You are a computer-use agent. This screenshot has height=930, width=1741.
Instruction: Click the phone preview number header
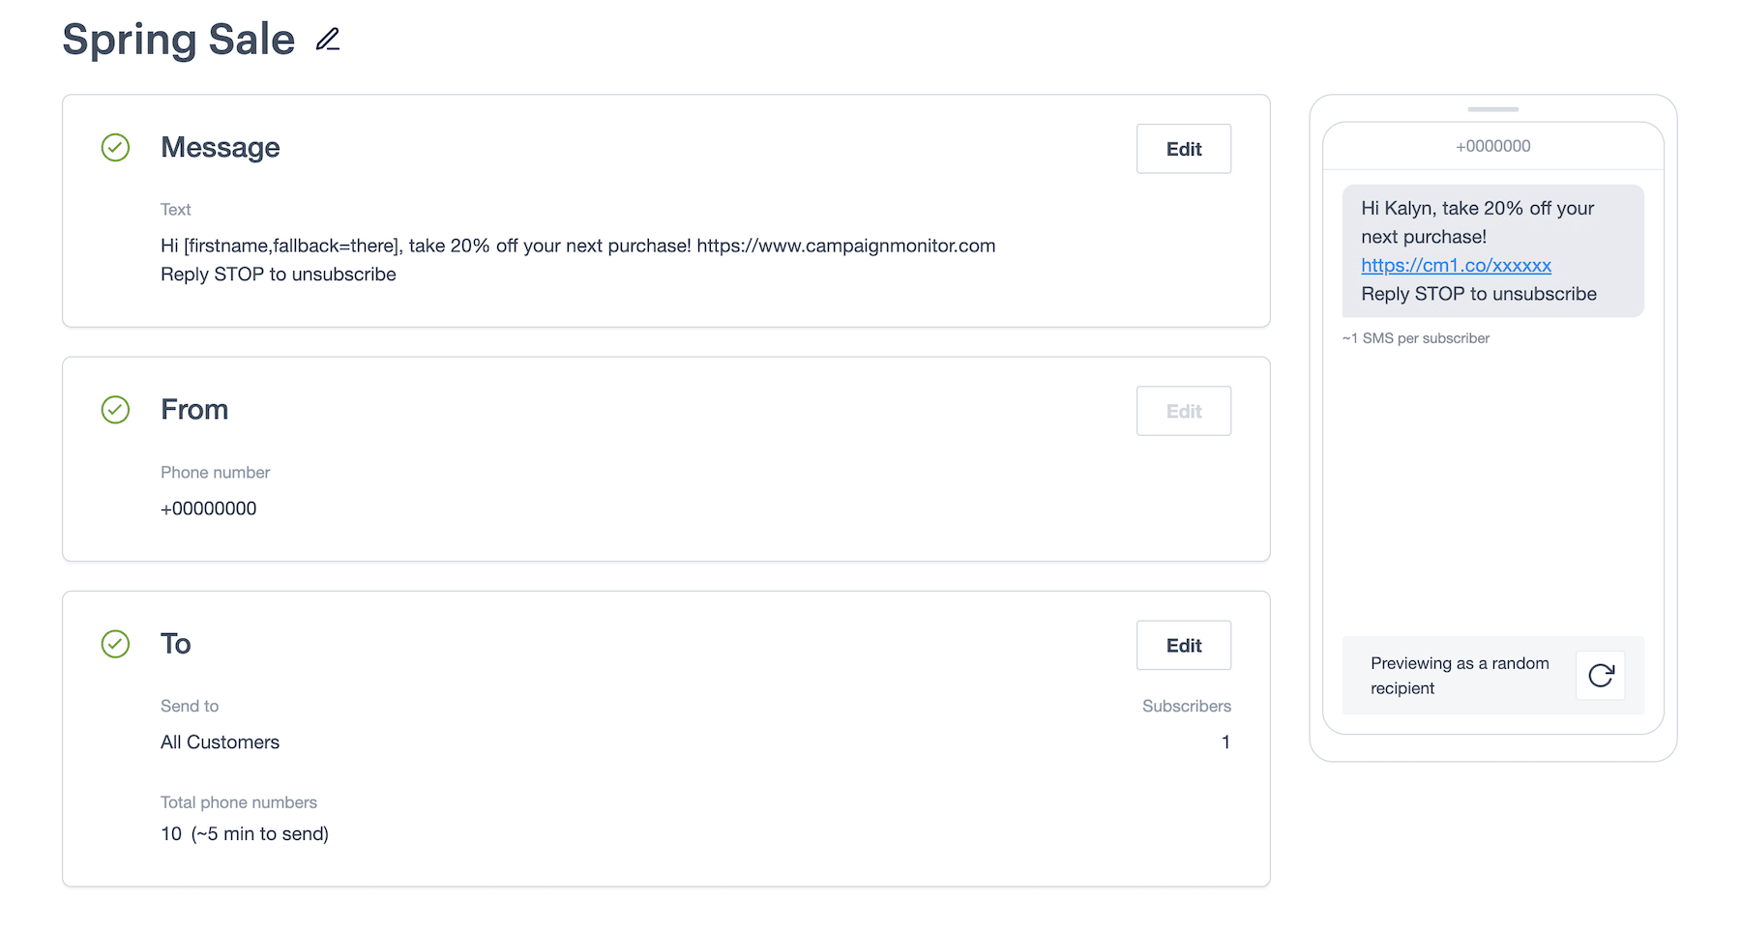[1492, 147]
